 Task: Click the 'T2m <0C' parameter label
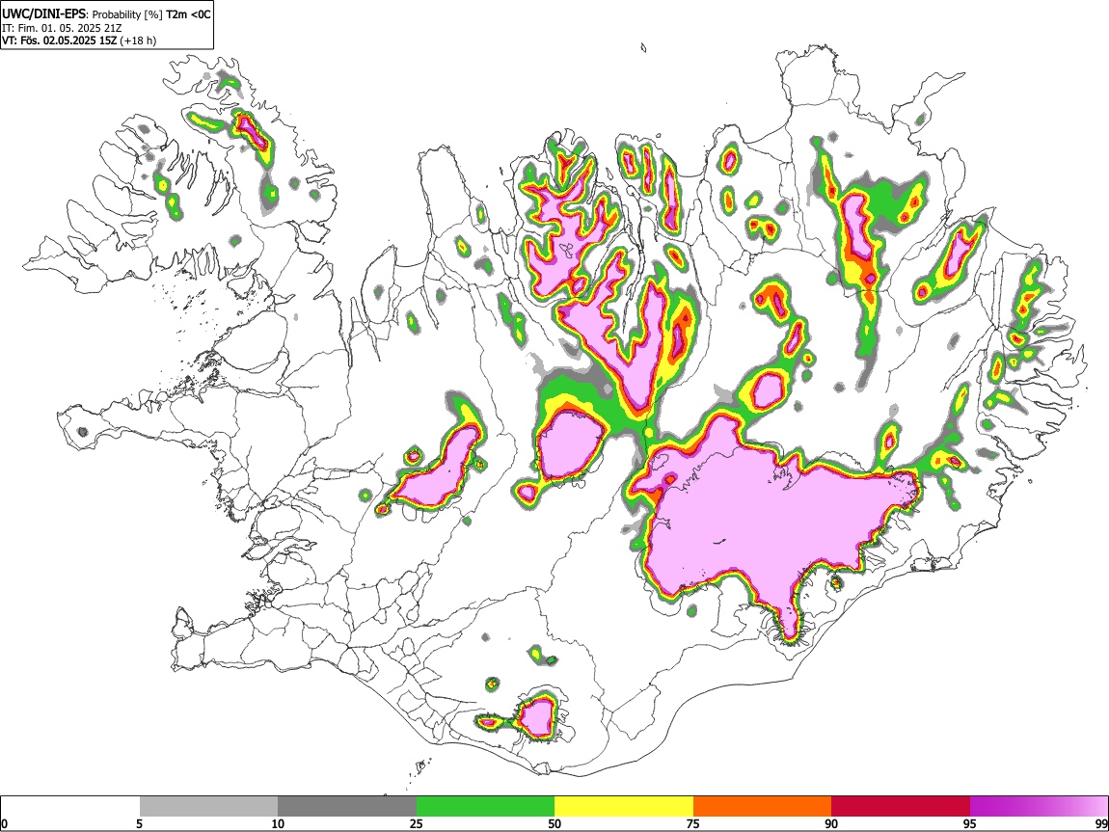(x=188, y=14)
